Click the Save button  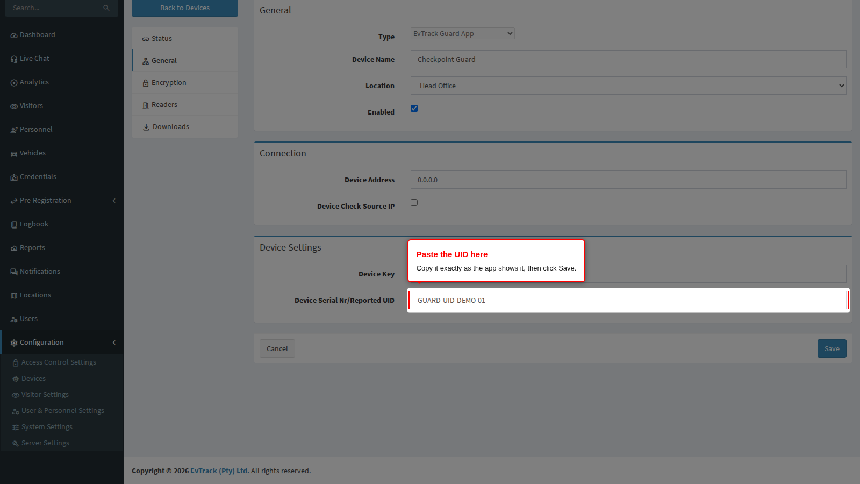(x=832, y=348)
